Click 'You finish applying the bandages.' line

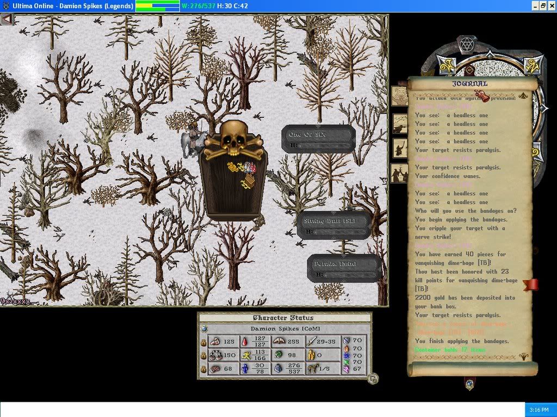point(462,341)
